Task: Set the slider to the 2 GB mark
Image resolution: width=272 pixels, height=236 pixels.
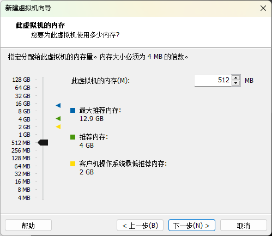Action: 43,127
